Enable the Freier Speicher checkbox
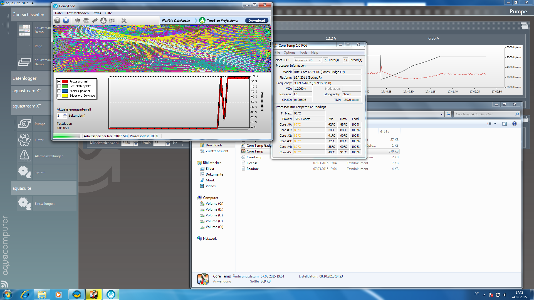 tap(59, 91)
